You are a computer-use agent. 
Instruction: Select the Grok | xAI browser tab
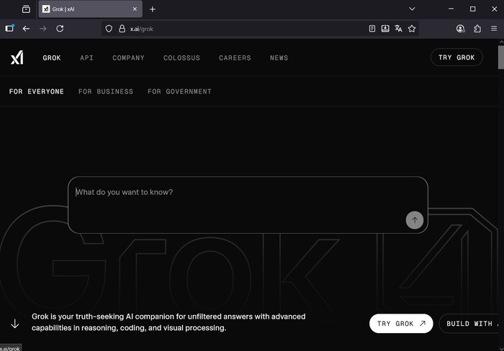pyautogui.click(x=90, y=9)
